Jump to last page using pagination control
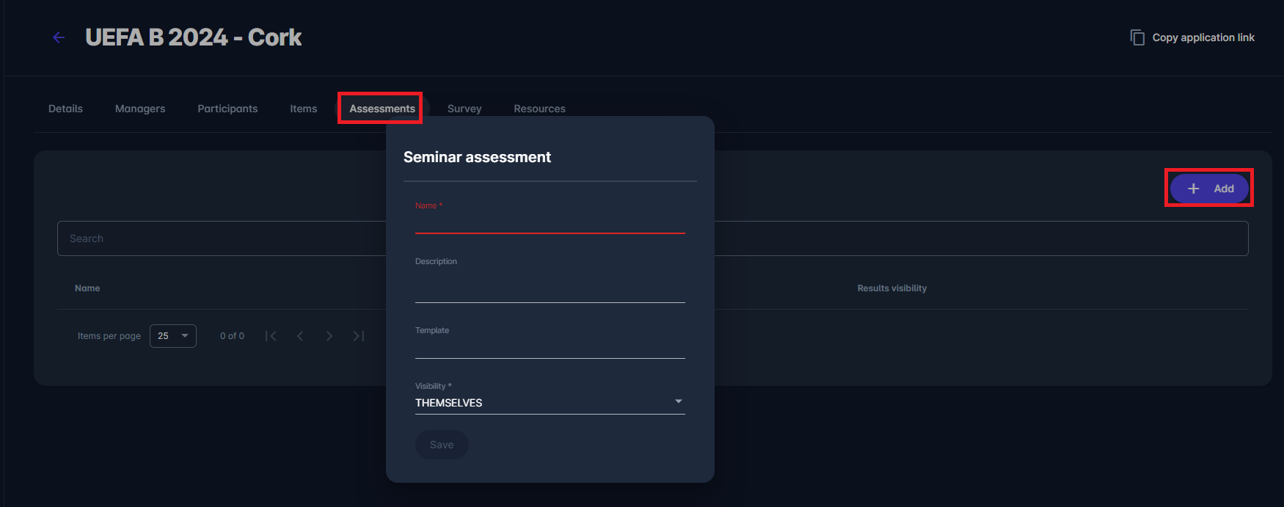 pos(358,335)
